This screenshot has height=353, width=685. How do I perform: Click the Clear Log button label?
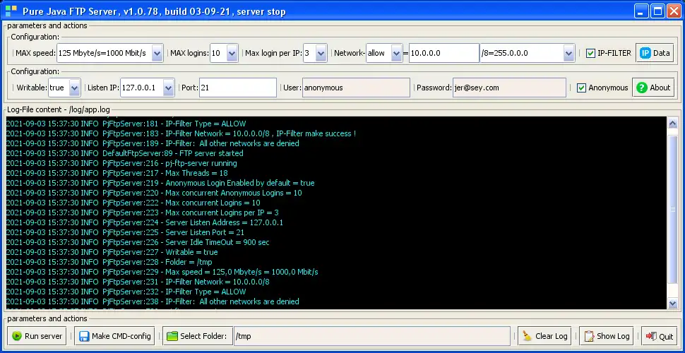(x=552, y=336)
